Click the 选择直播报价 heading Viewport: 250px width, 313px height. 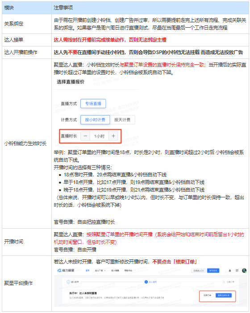(71, 82)
